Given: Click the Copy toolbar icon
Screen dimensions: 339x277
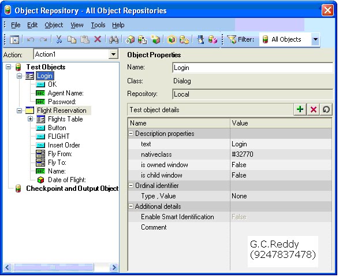Looking at the screenshot, I should tap(72, 39).
